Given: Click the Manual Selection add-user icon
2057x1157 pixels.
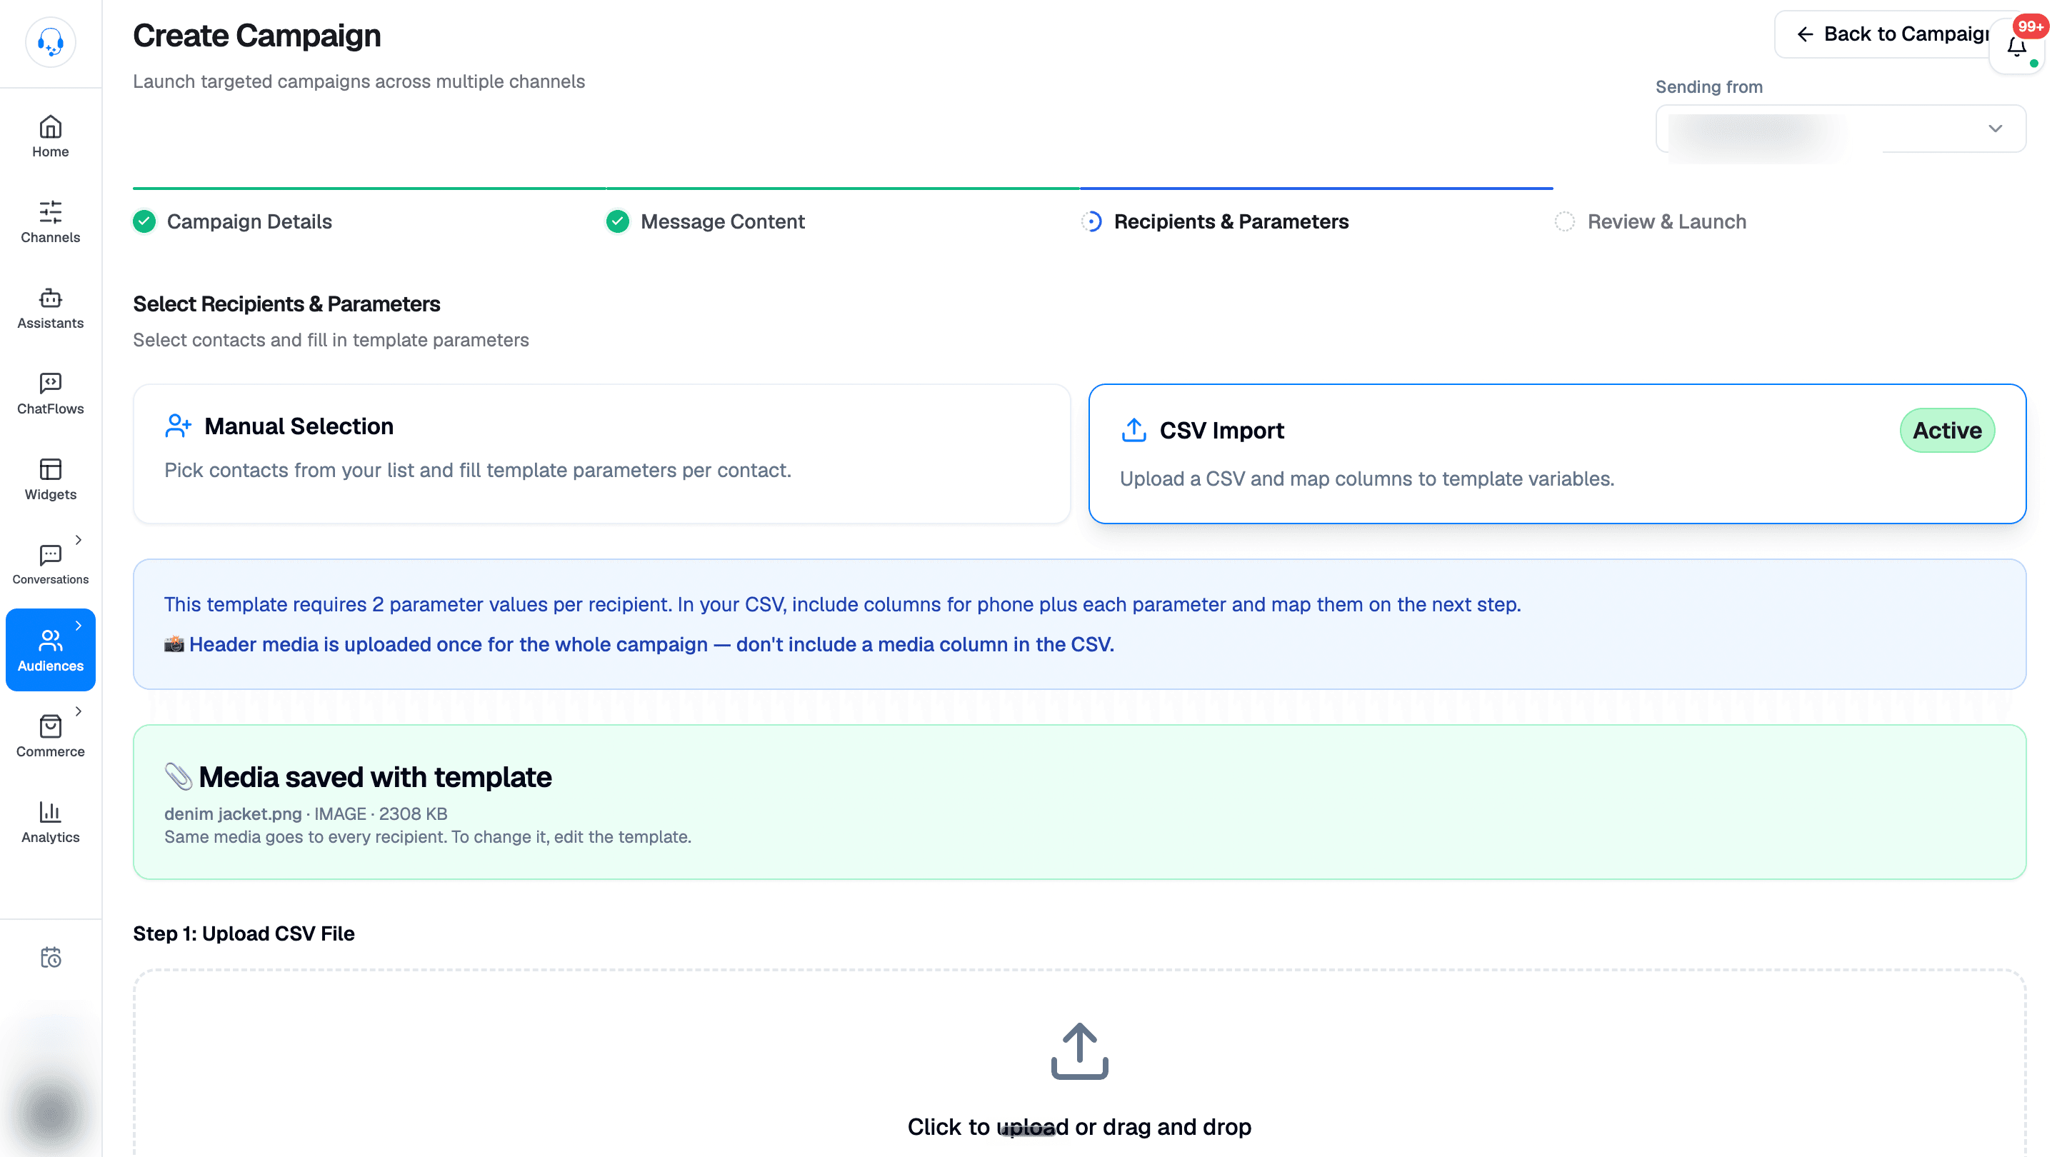Looking at the screenshot, I should coord(178,426).
